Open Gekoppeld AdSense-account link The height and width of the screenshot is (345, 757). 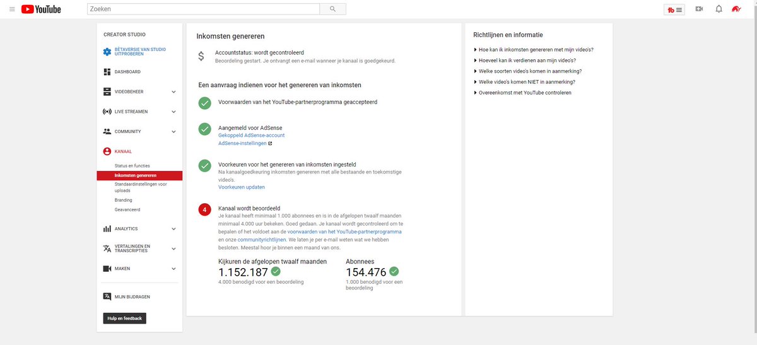[x=251, y=136]
